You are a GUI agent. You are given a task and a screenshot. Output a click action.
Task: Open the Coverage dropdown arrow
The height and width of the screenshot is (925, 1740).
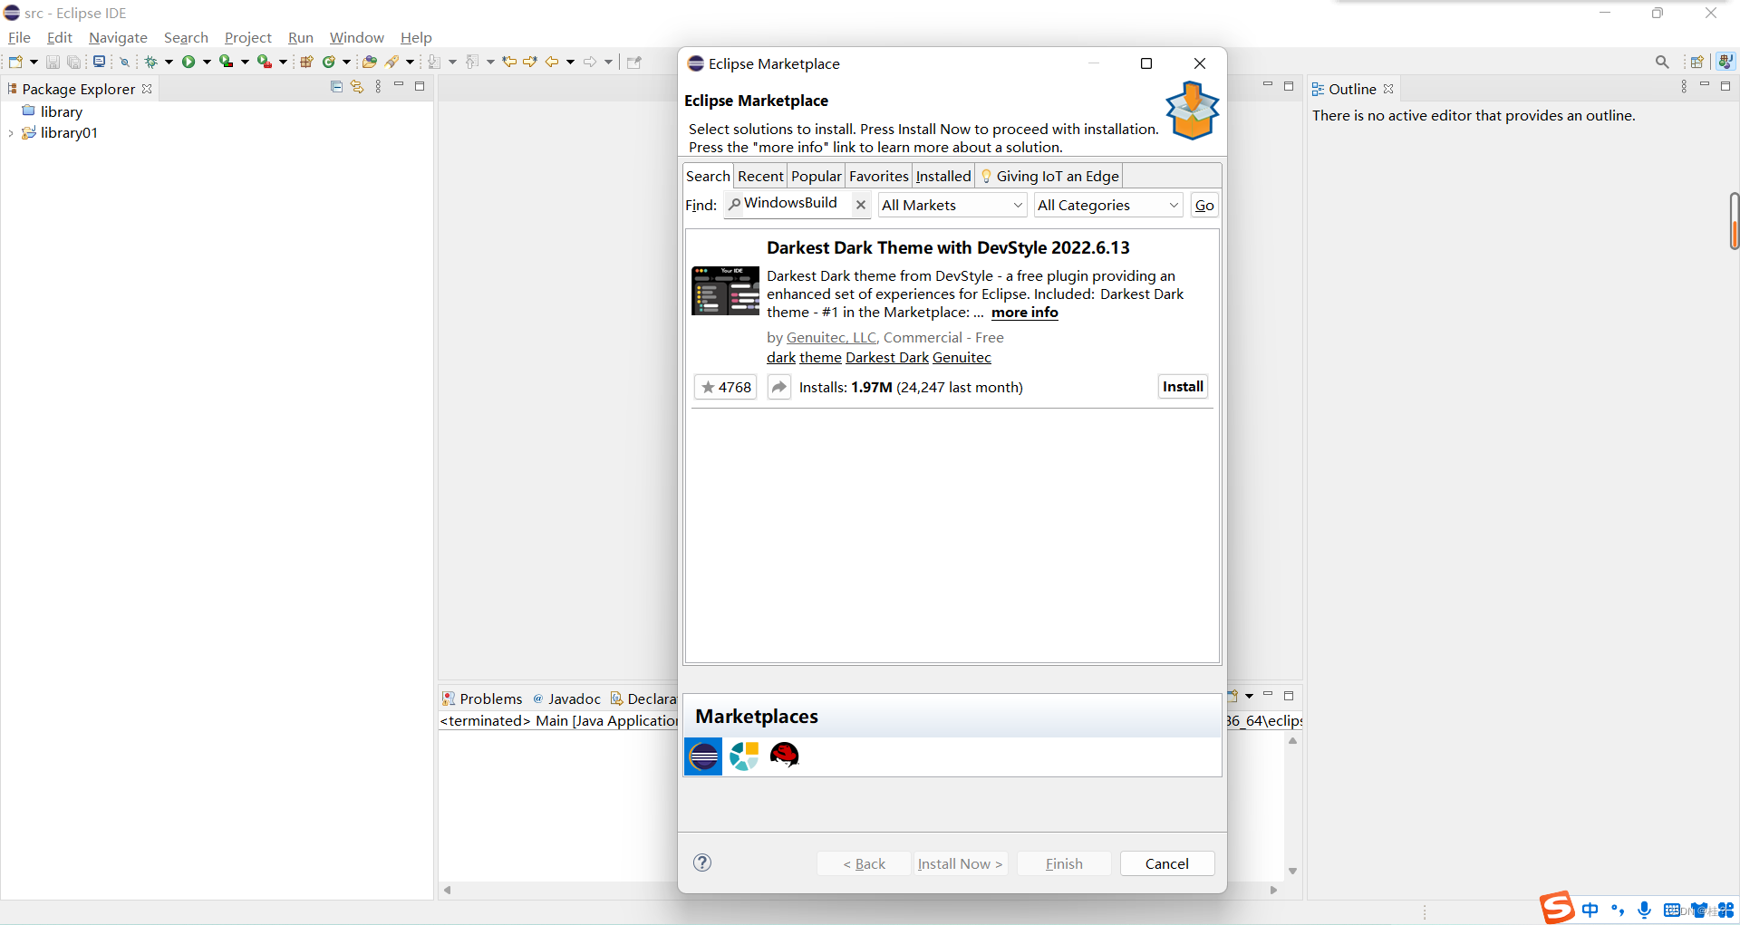(245, 62)
